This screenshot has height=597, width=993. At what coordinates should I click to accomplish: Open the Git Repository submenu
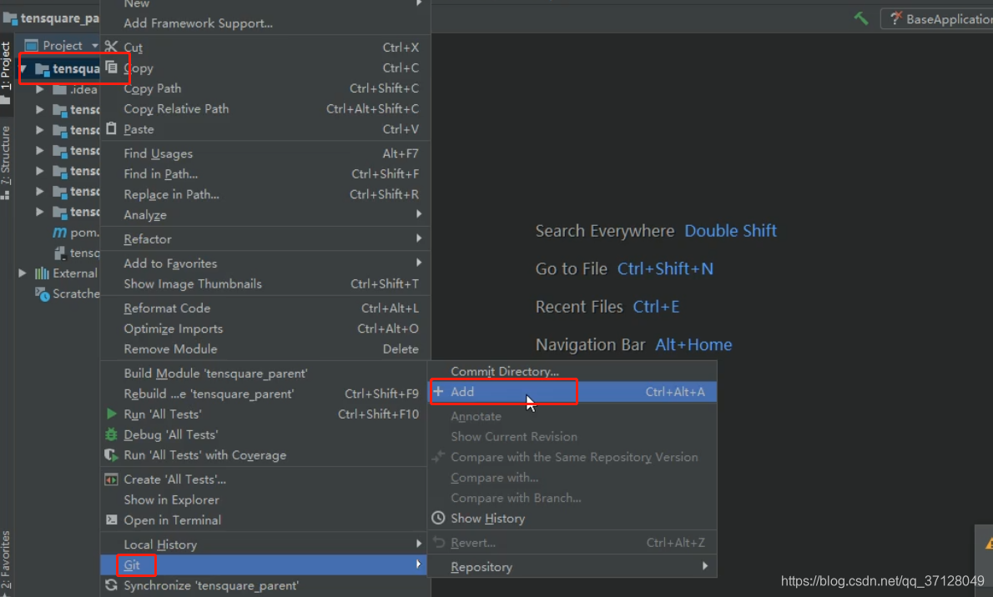(x=572, y=567)
